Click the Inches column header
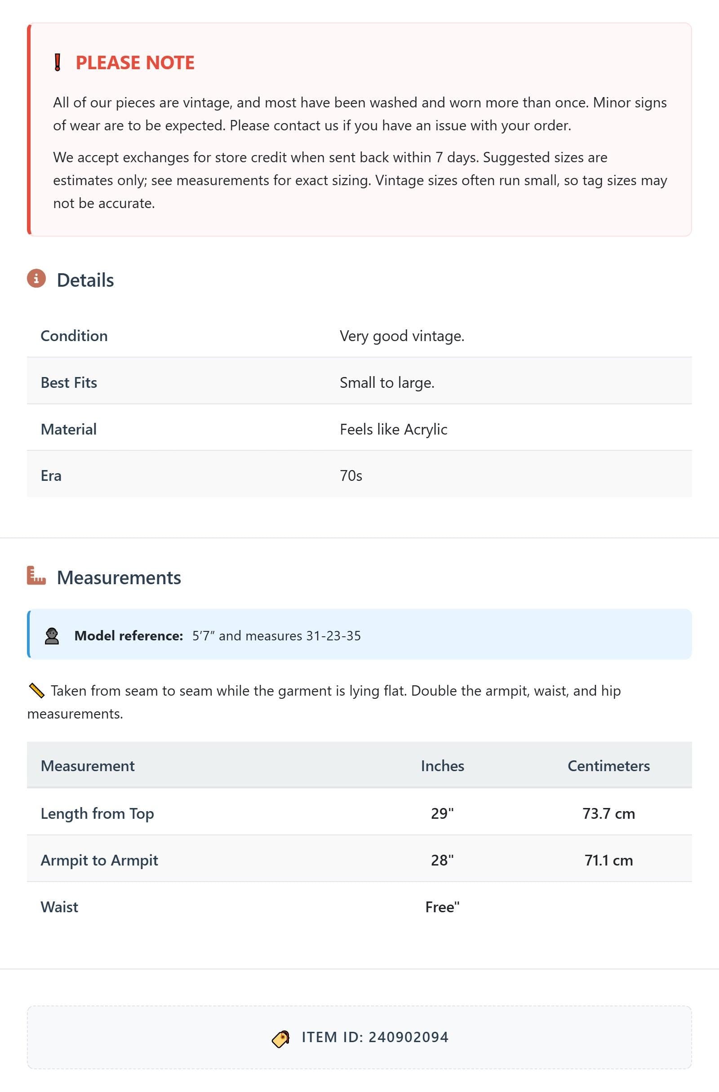The image size is (719, 1092). [443, 766]
